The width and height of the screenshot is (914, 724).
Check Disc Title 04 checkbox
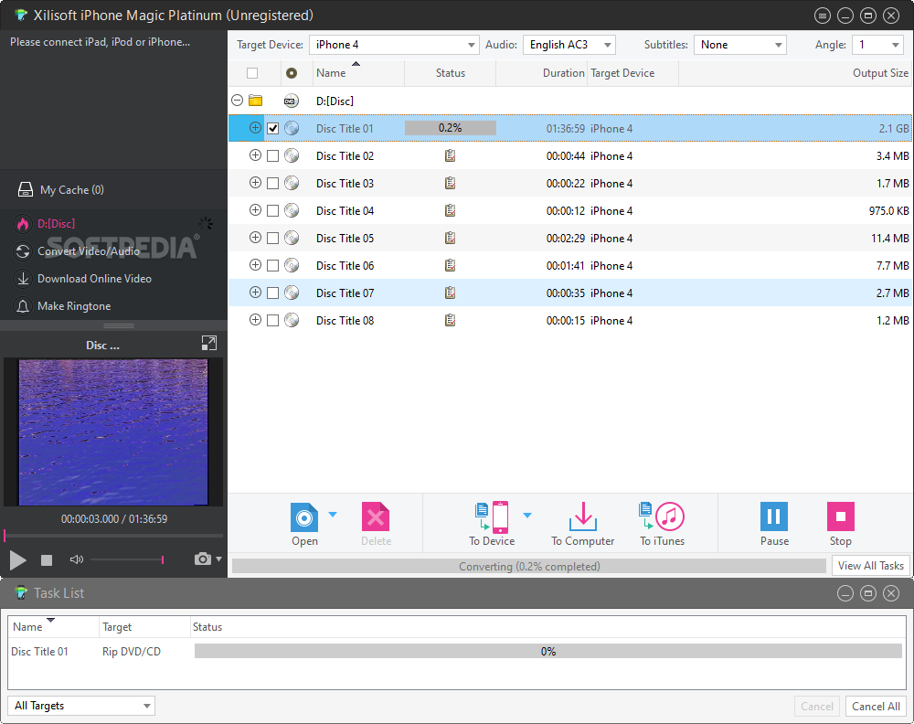tap(272, 210)
